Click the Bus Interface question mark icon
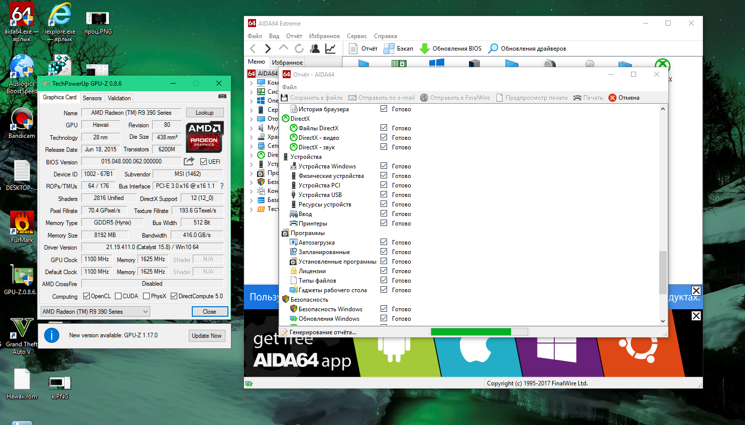 222,186
